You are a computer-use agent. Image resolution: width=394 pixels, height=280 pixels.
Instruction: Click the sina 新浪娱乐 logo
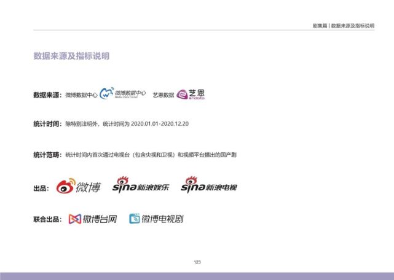point(141,185)
